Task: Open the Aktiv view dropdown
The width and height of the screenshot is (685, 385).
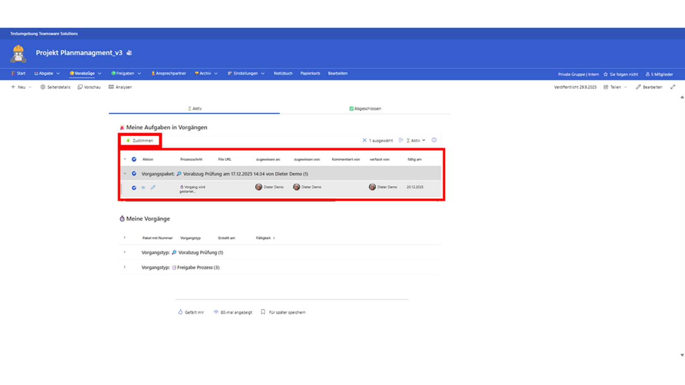Action: point(416,140)
